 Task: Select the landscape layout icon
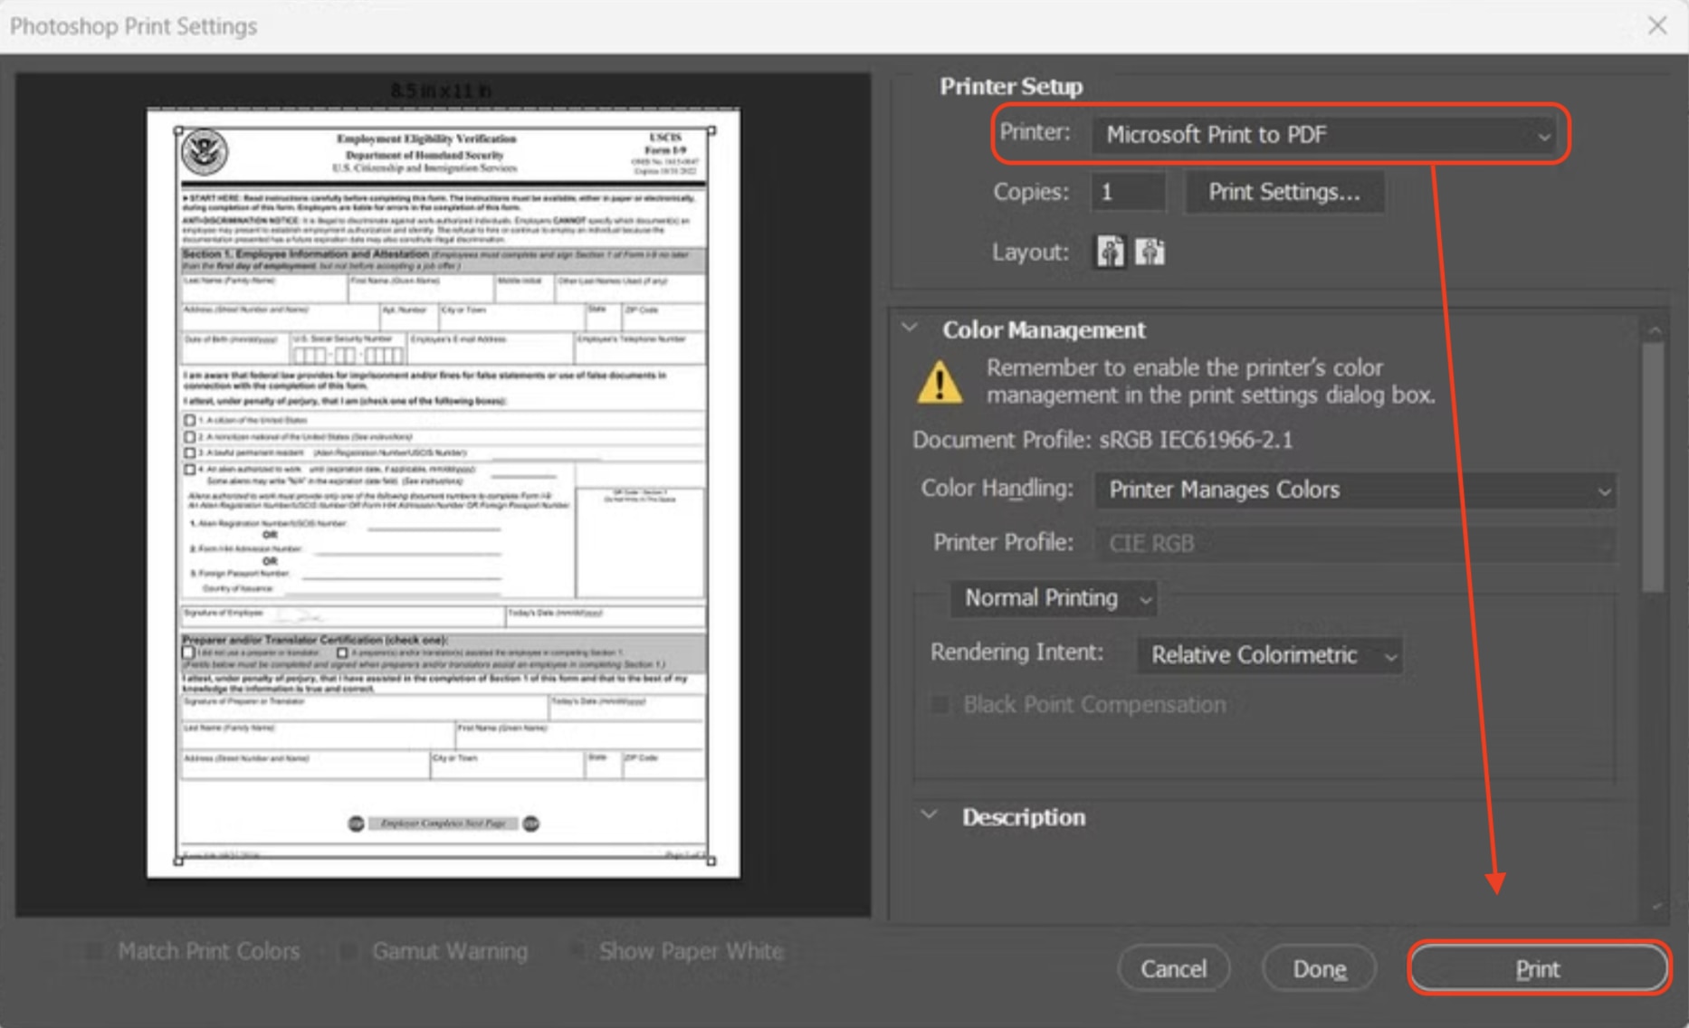pos(1150,252)
